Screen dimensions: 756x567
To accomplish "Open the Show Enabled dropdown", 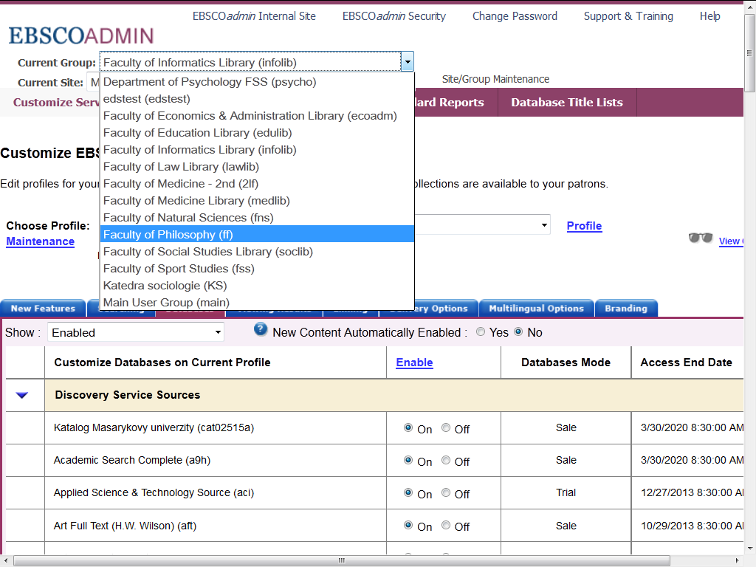I will (136, 333).
